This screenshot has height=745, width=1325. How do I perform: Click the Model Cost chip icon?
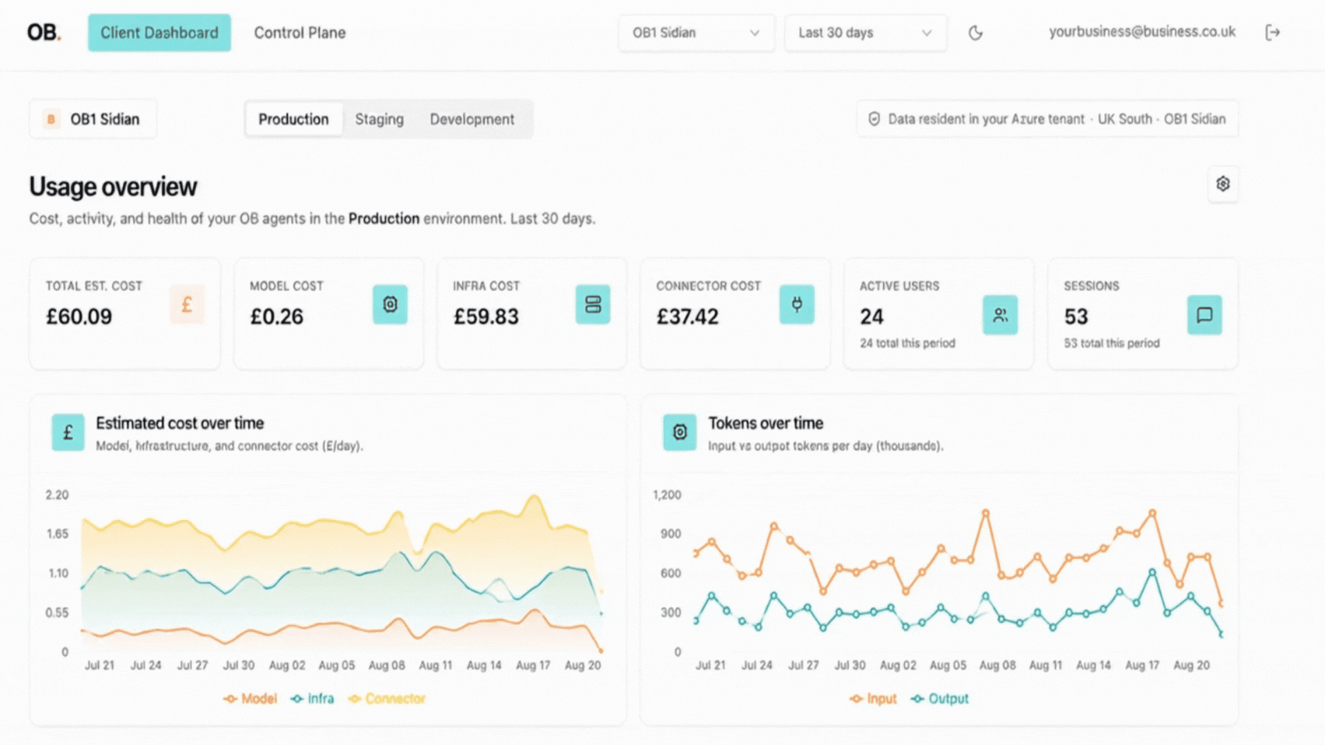[390, 304]
